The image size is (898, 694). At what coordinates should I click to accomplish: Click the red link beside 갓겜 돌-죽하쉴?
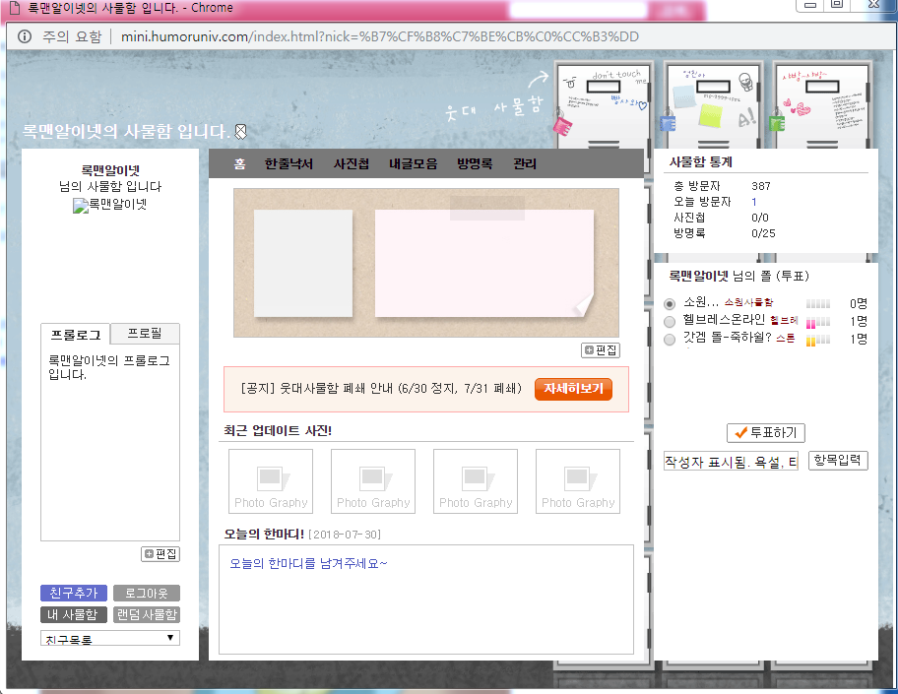[x=785, y=338]
